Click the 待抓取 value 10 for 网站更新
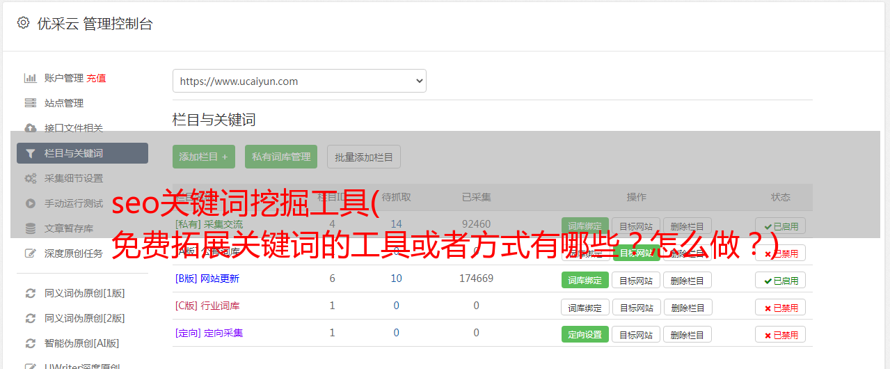 tap(397, 278)
